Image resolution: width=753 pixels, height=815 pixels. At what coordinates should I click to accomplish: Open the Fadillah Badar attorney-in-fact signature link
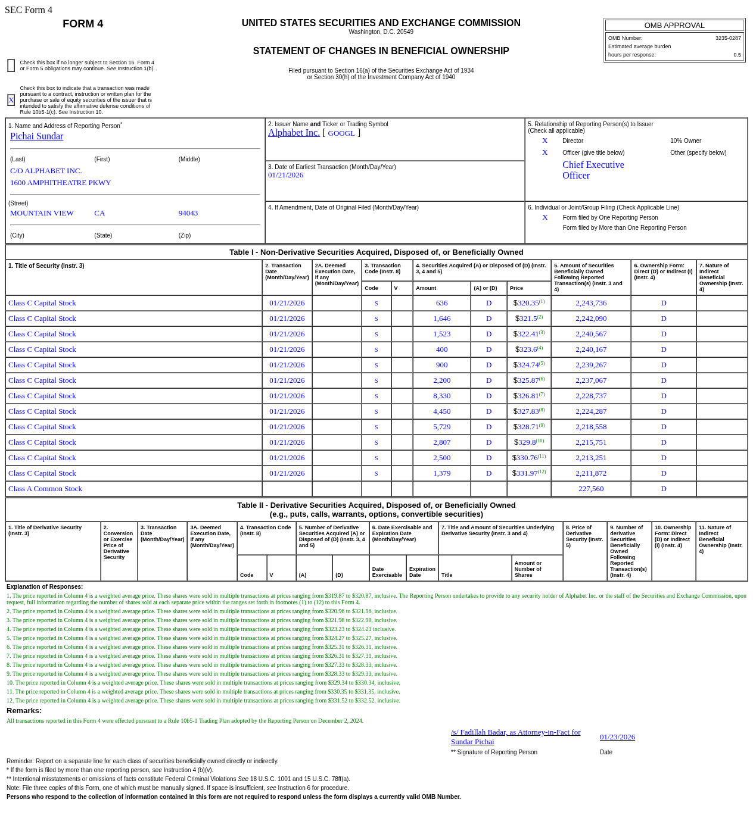516,737
